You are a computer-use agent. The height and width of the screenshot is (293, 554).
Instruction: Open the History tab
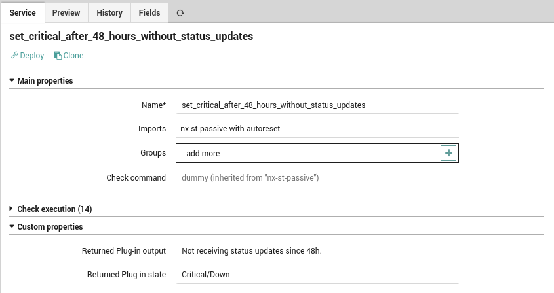point(109,12)
